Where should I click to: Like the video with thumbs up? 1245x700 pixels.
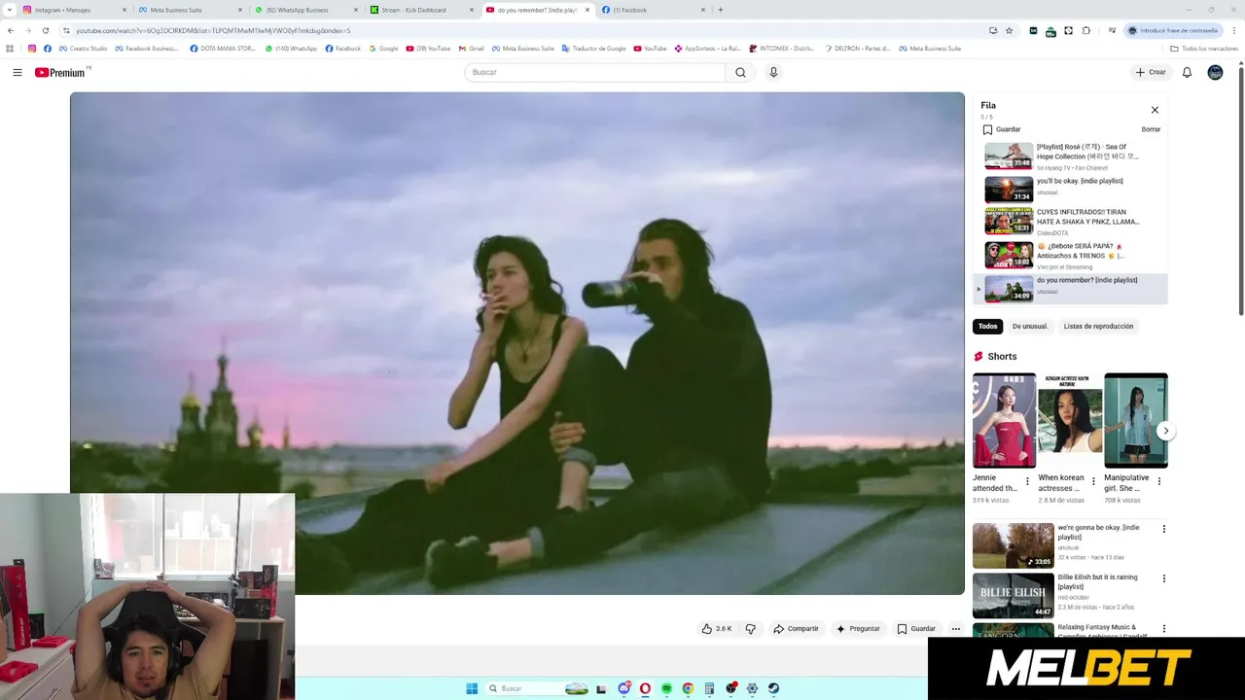coord(717,629)
